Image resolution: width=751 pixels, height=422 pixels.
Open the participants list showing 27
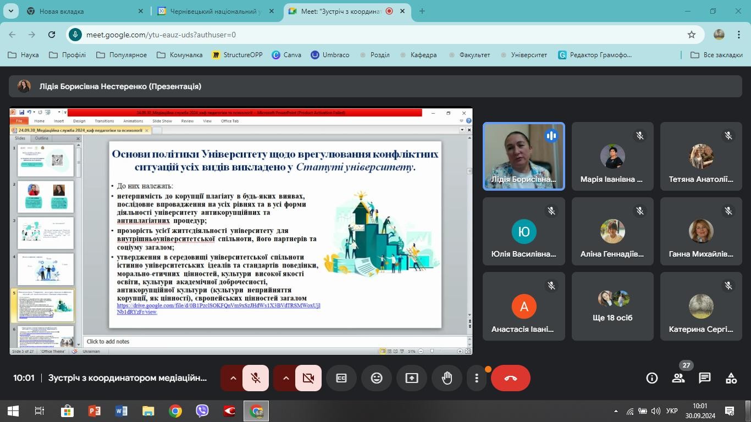[678, 378]
